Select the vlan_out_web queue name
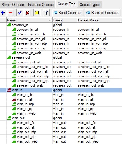 [27, 141]
